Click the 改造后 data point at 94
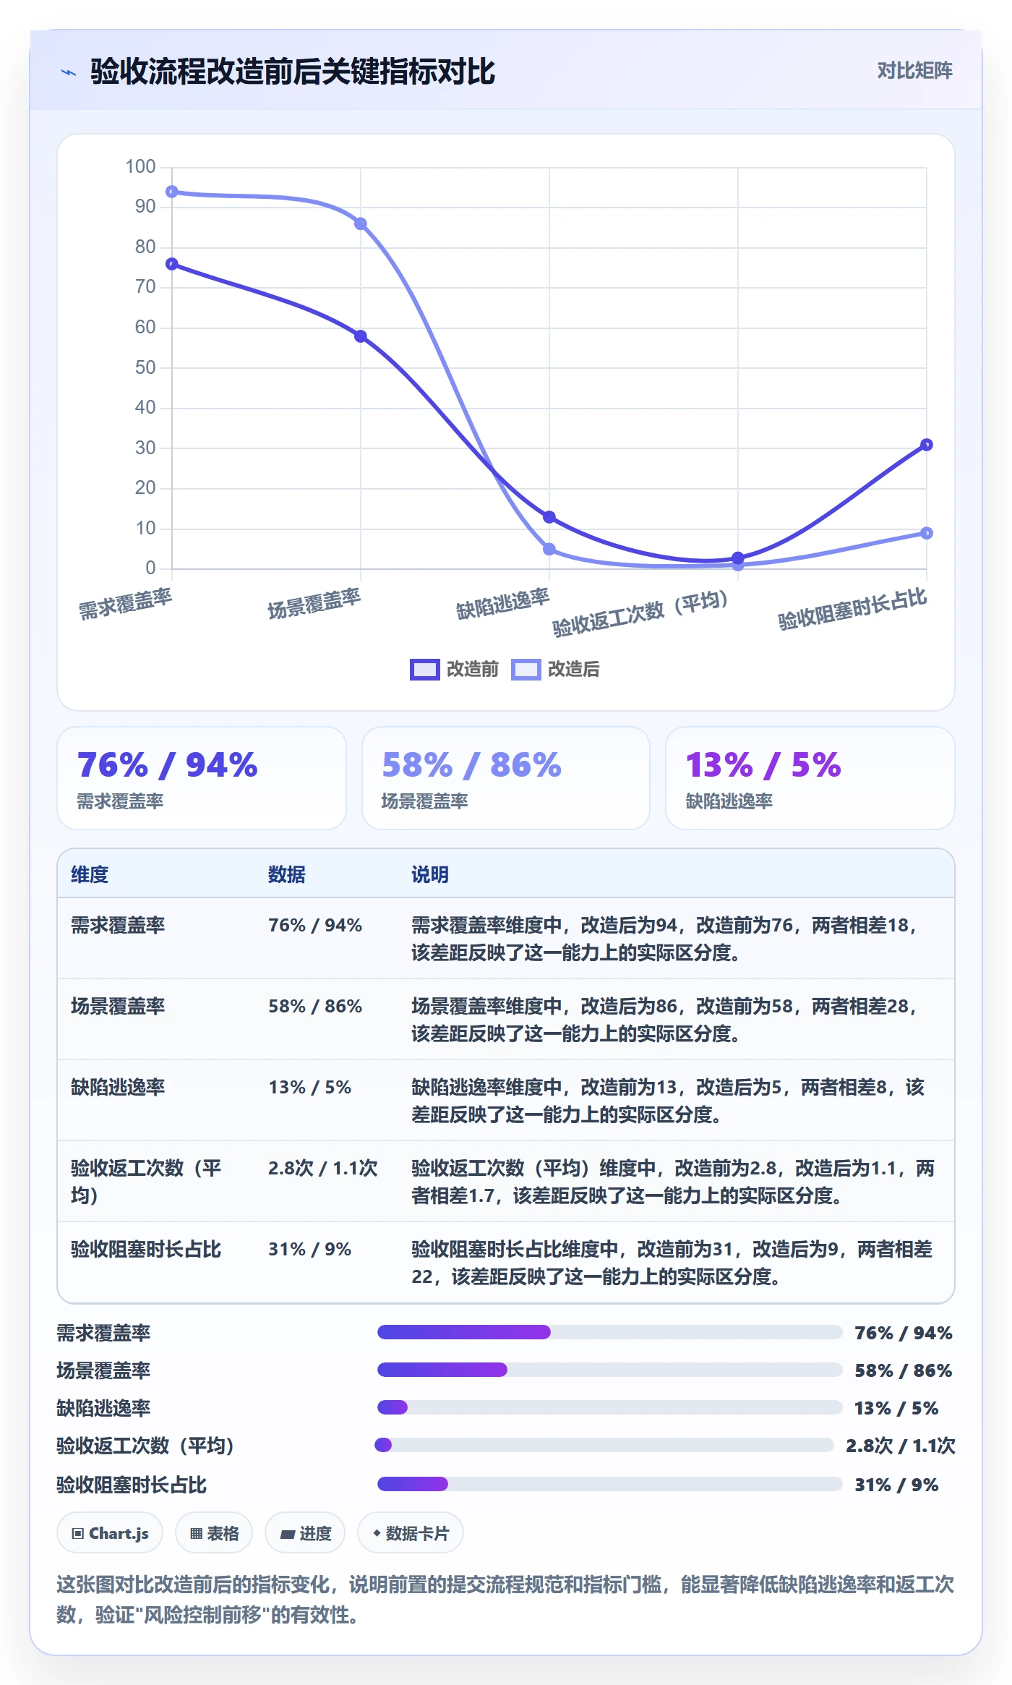This screenshot has width=1012, height=1685. [x=172, y=192]
